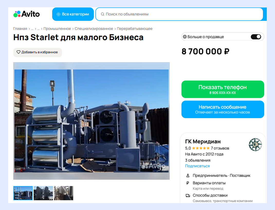Screen dimensions: 275x210
Task: Select the first thumbnail of blue-sky equipment
Action: click(23, 193)
